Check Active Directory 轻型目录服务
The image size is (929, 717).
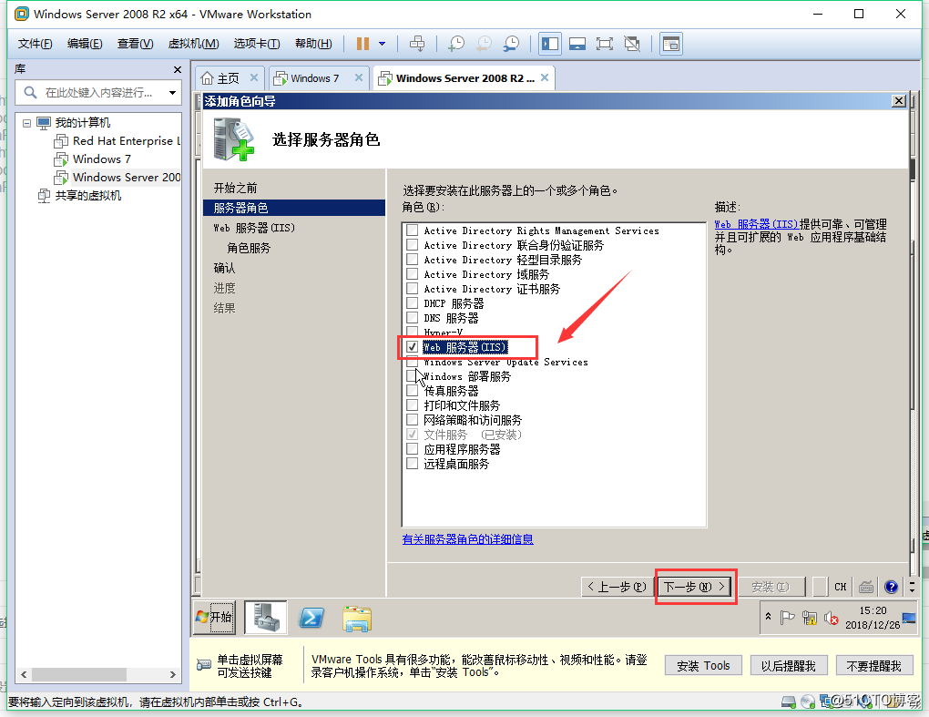pyautogui.click(x=413, y=260)
